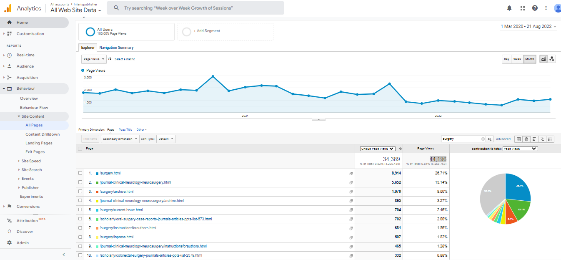
Task: Open Landing Pages in the sidebar
Action: click(39, 143)
